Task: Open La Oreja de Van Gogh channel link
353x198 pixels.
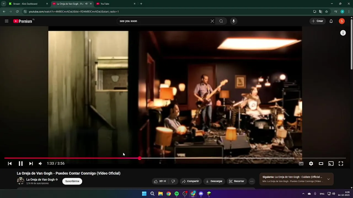Action: (x=41, y=180)
